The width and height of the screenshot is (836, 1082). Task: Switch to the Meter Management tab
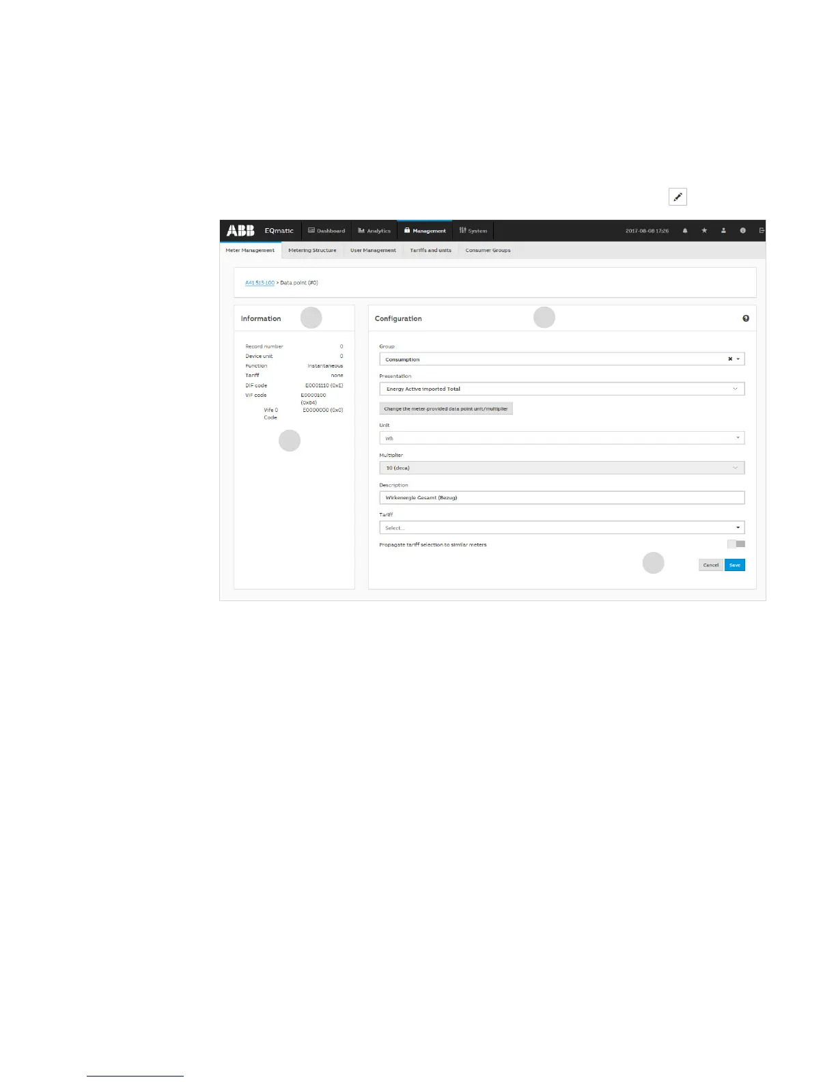click(250, 250)
